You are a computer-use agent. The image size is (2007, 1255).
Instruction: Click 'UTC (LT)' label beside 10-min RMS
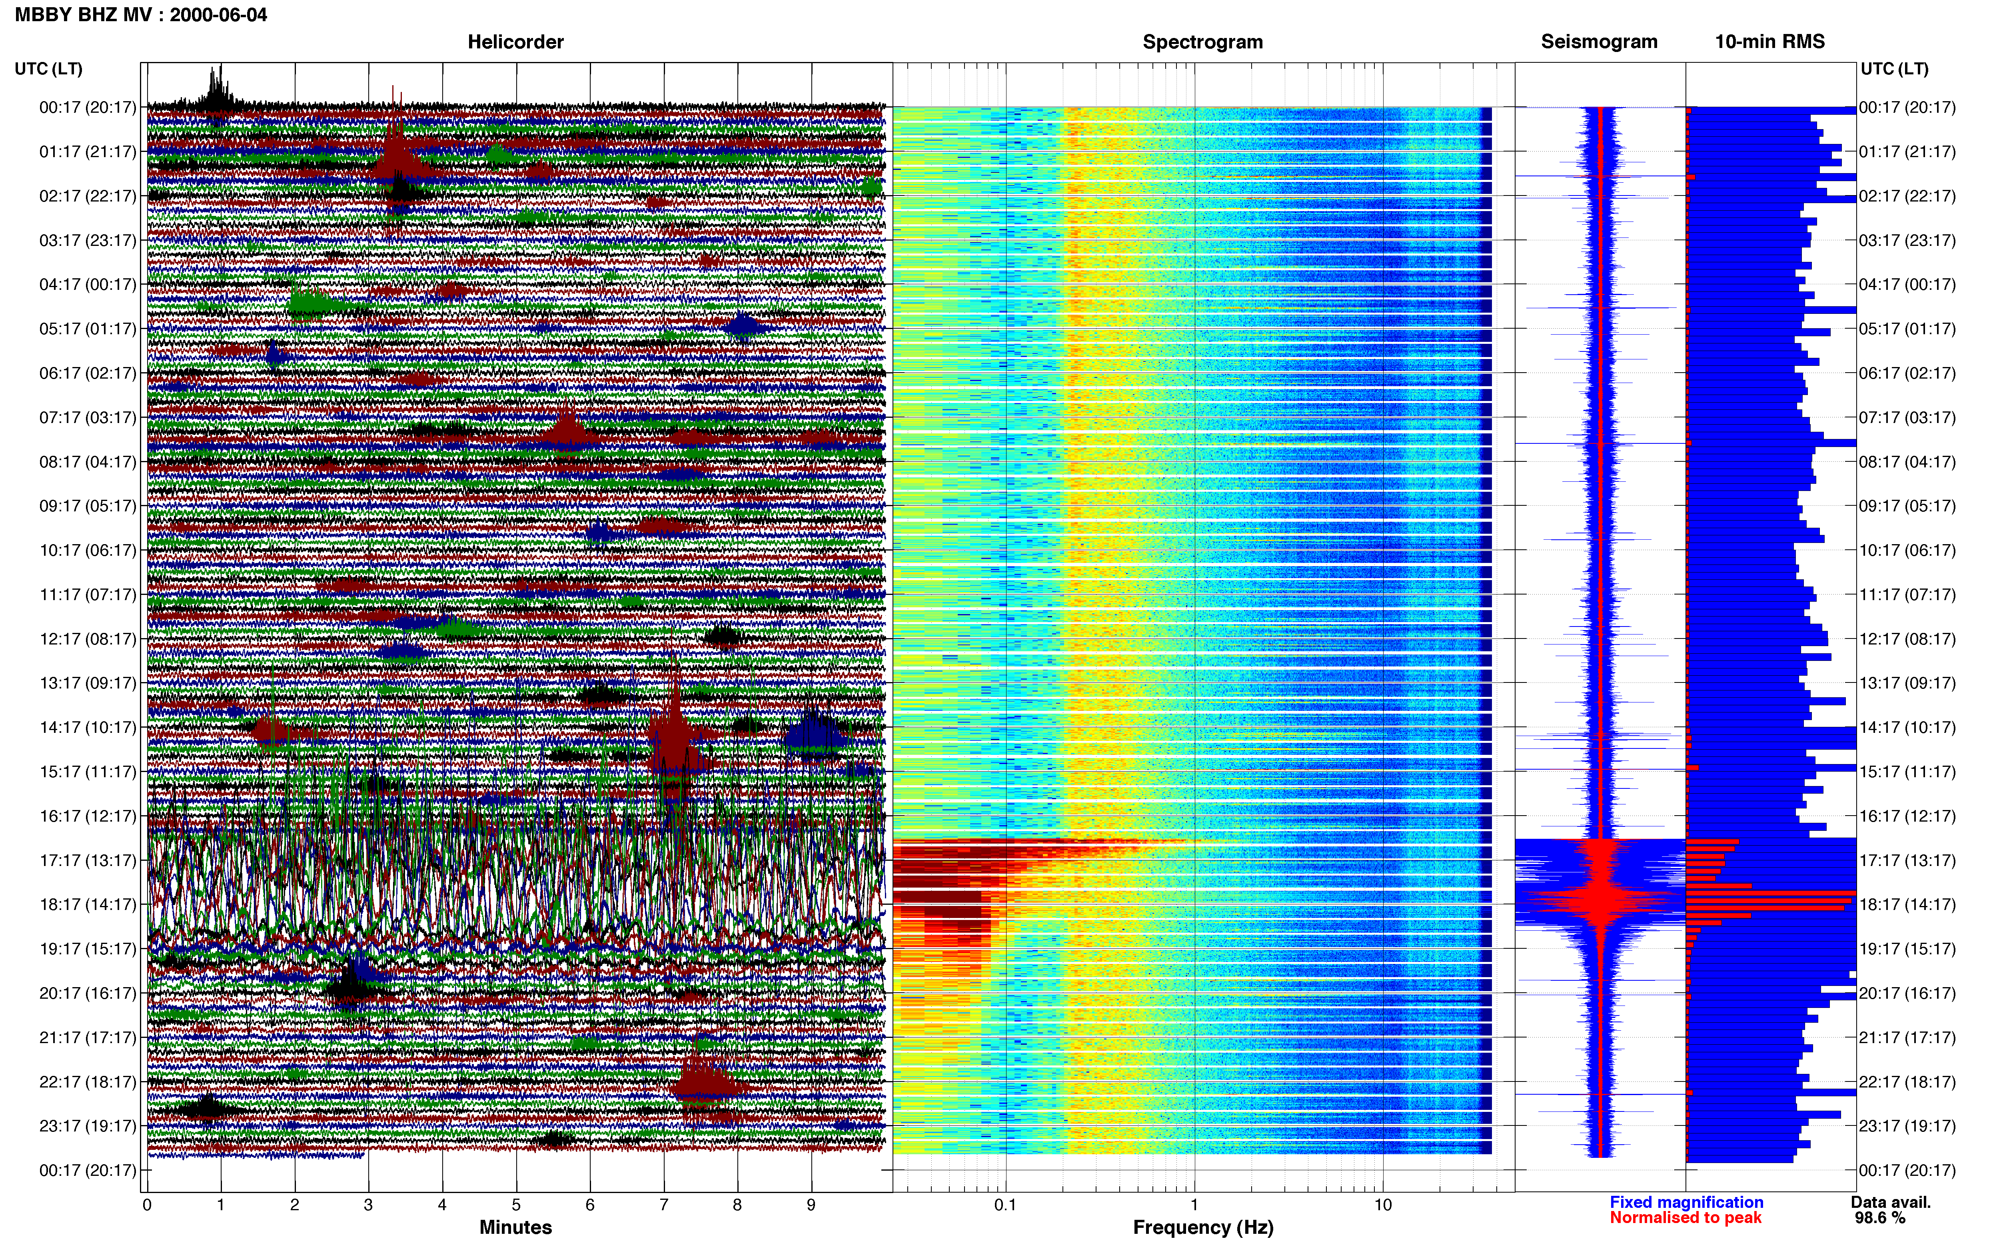point(1894,69)
